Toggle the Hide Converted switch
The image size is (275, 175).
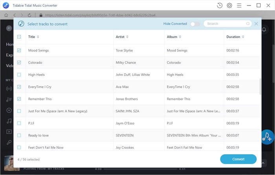coord(195,24)
